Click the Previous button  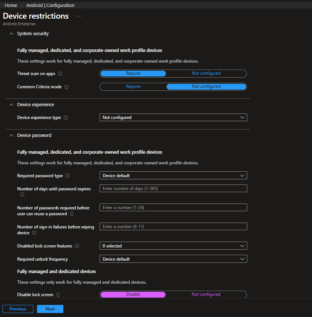click(x=18, y=309)
